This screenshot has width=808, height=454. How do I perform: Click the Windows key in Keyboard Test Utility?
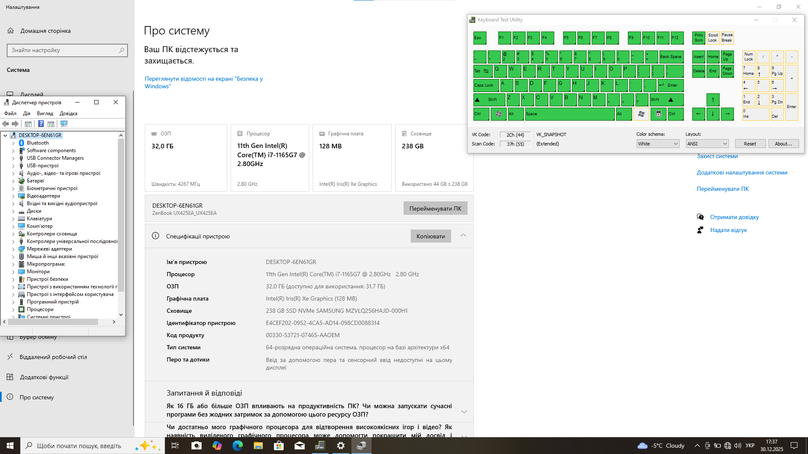(x=499, y=114)
